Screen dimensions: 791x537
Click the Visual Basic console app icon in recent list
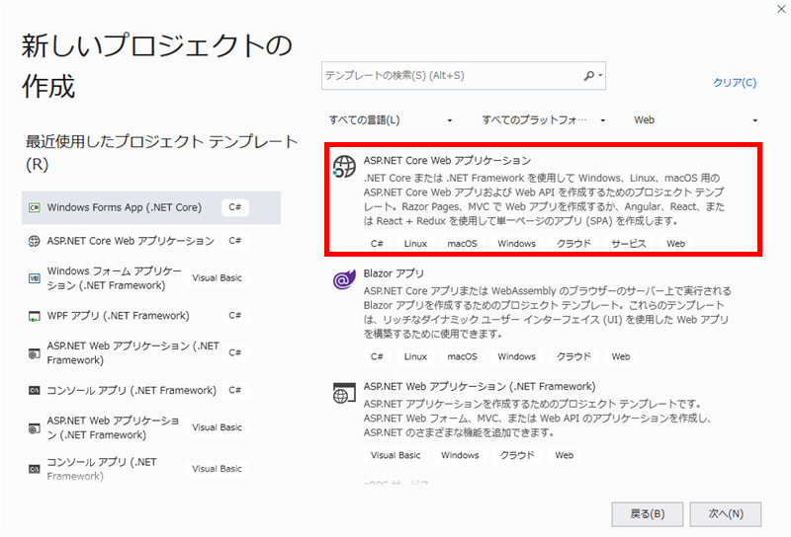coord(34,469)
